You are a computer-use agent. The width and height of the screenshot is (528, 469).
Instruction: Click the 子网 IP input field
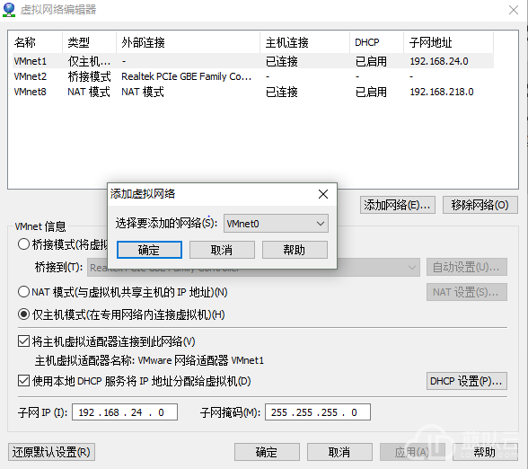[125, 412]
